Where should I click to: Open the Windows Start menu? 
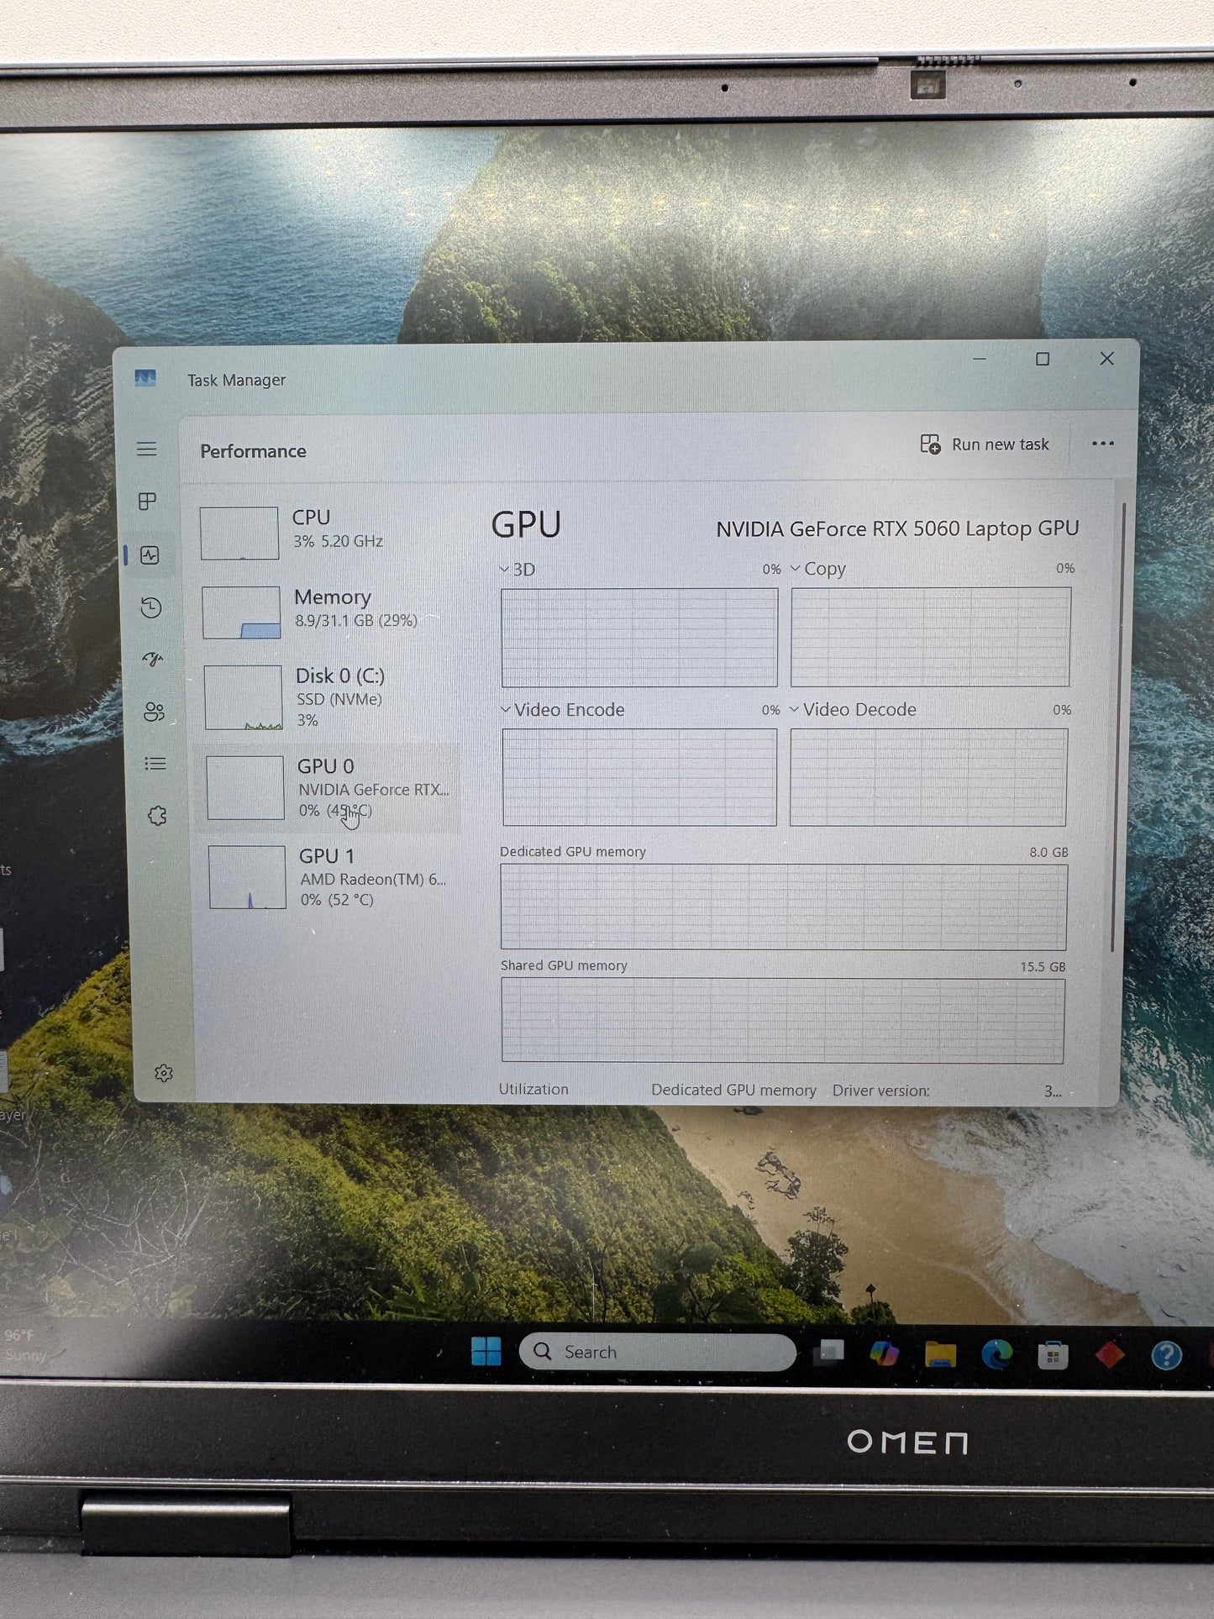[x=486, y=1351]
